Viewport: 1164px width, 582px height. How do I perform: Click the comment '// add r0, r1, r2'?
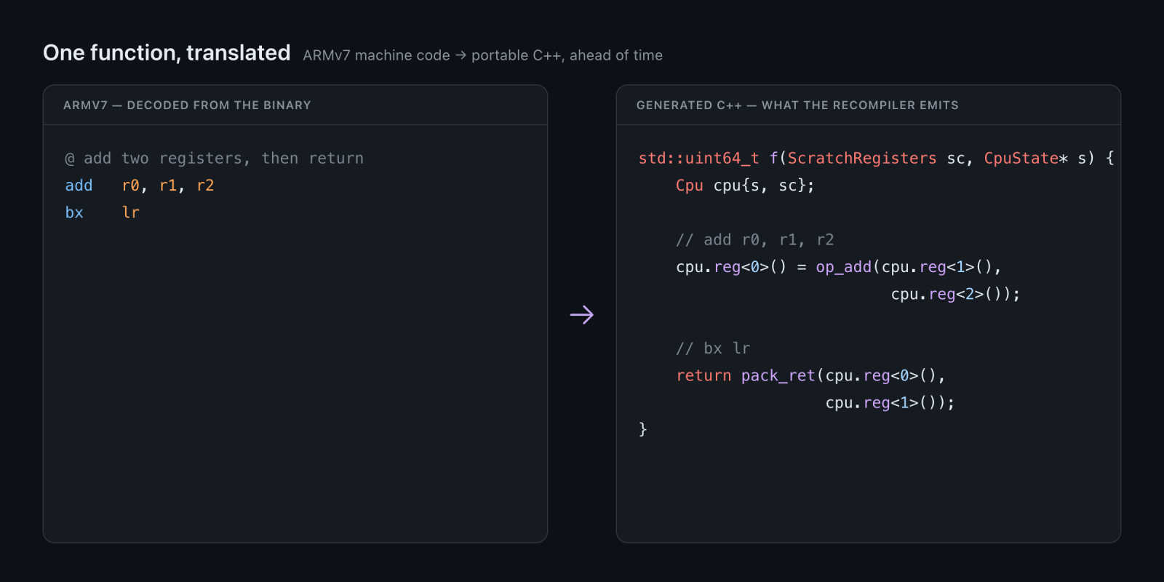pos(754,240)
